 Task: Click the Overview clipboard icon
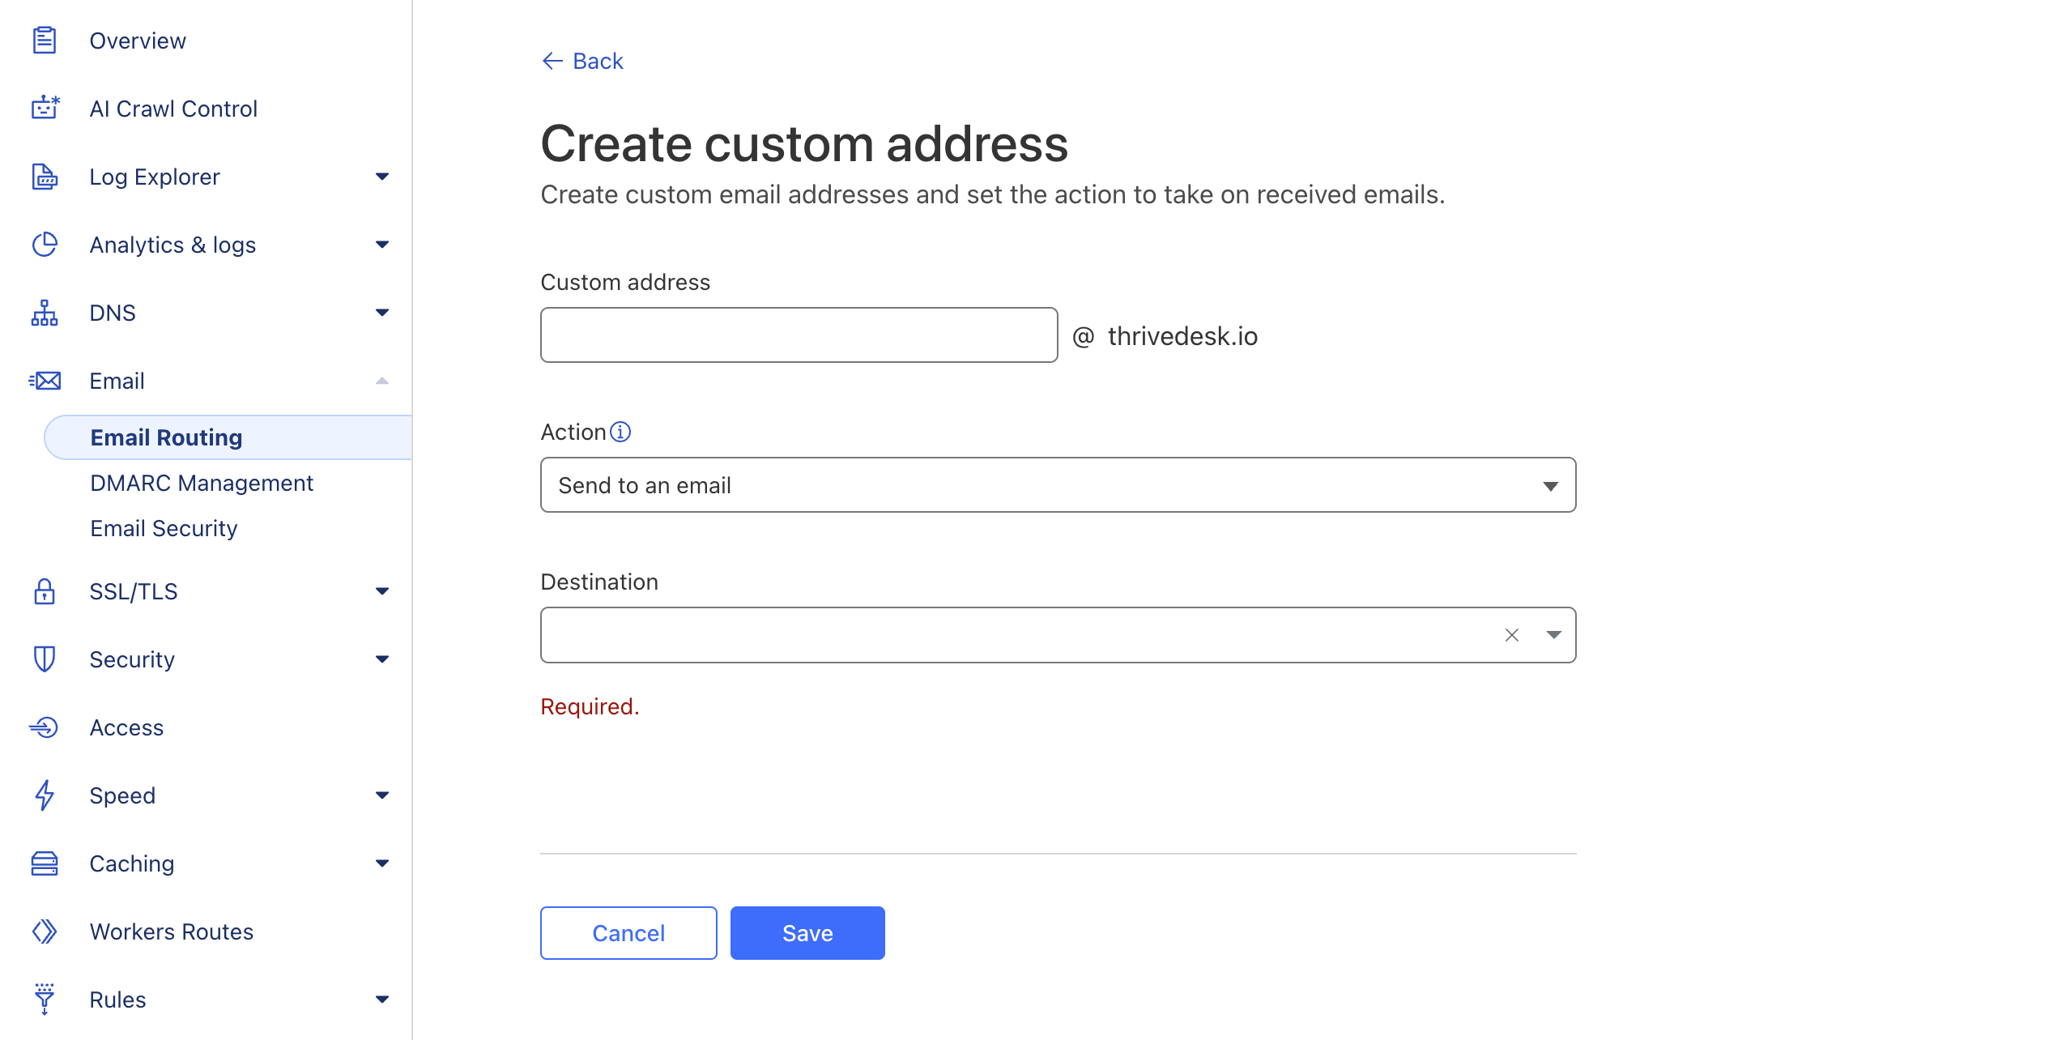(x=45, y=40)
